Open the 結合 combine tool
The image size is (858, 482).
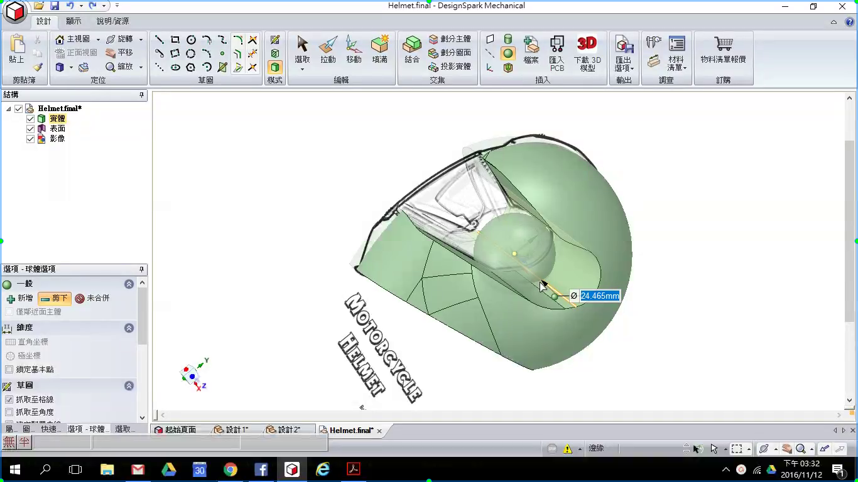coord(412,49)
